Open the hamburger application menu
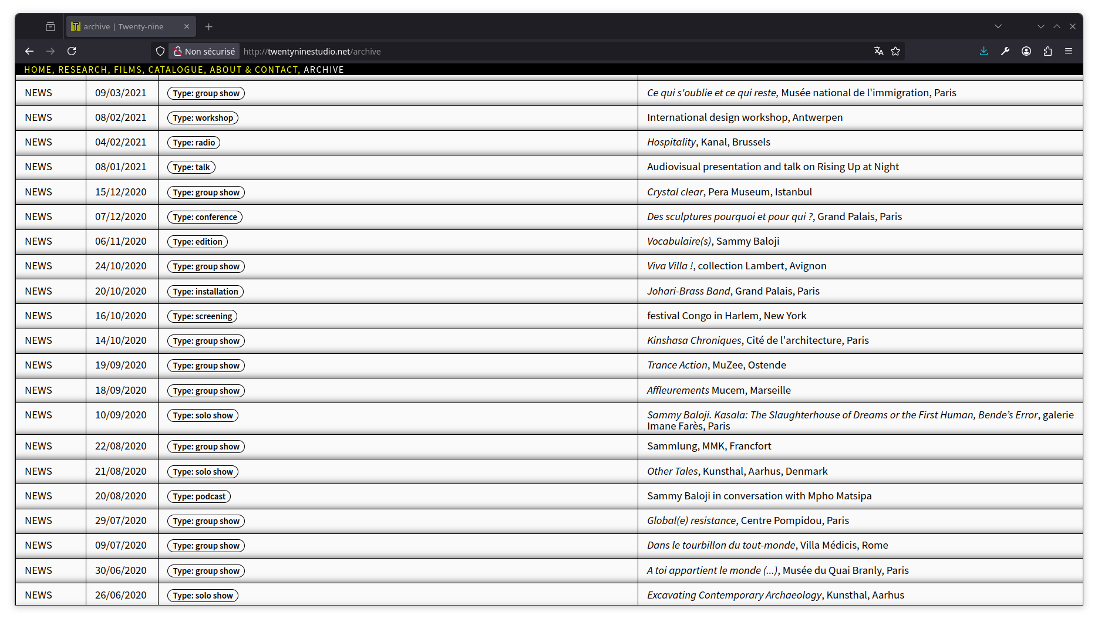 pyautogui.click(x=1069, y=52)
